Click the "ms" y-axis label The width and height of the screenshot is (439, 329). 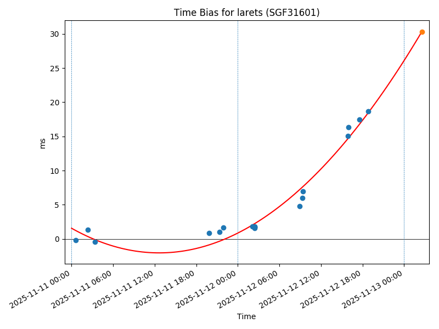click(x=43, y=143)
